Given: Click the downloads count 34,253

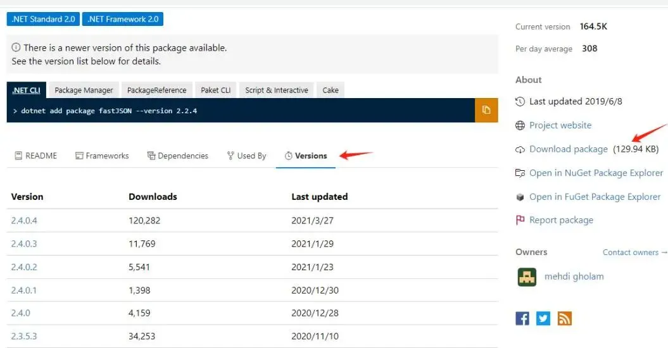Looking at the screenshot, I should [x=142, y=336].
